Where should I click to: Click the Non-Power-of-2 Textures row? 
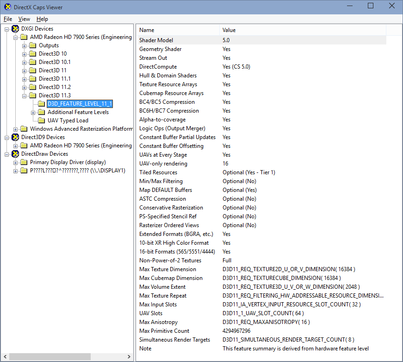(x=262, y=260)
